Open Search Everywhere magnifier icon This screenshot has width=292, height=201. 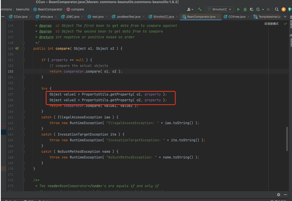(277, 9)
